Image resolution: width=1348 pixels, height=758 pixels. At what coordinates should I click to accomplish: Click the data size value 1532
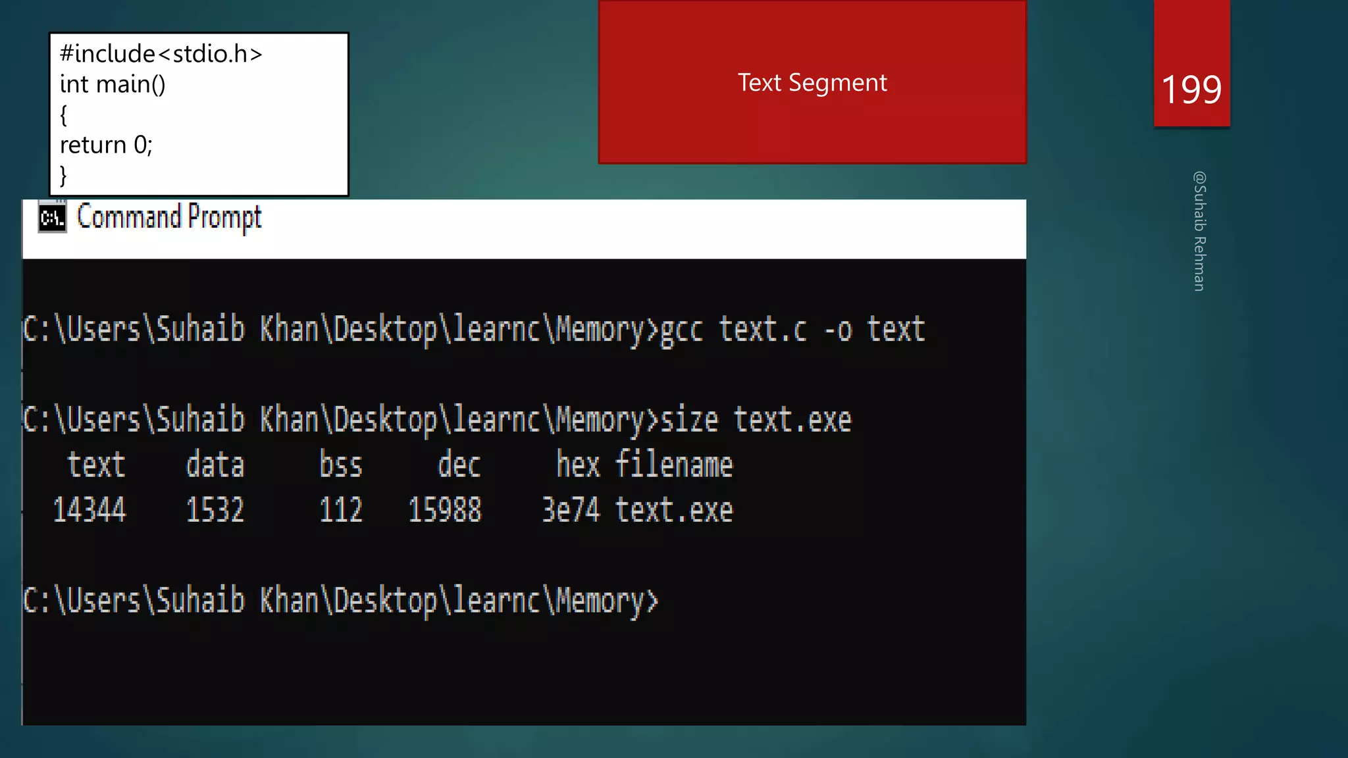[x=215, y=510]
